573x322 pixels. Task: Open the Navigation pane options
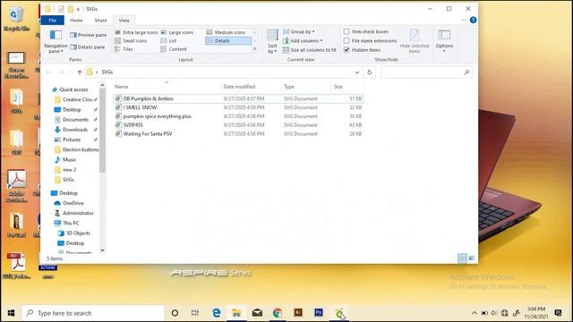pyautogui.click(x=56, y=42)
